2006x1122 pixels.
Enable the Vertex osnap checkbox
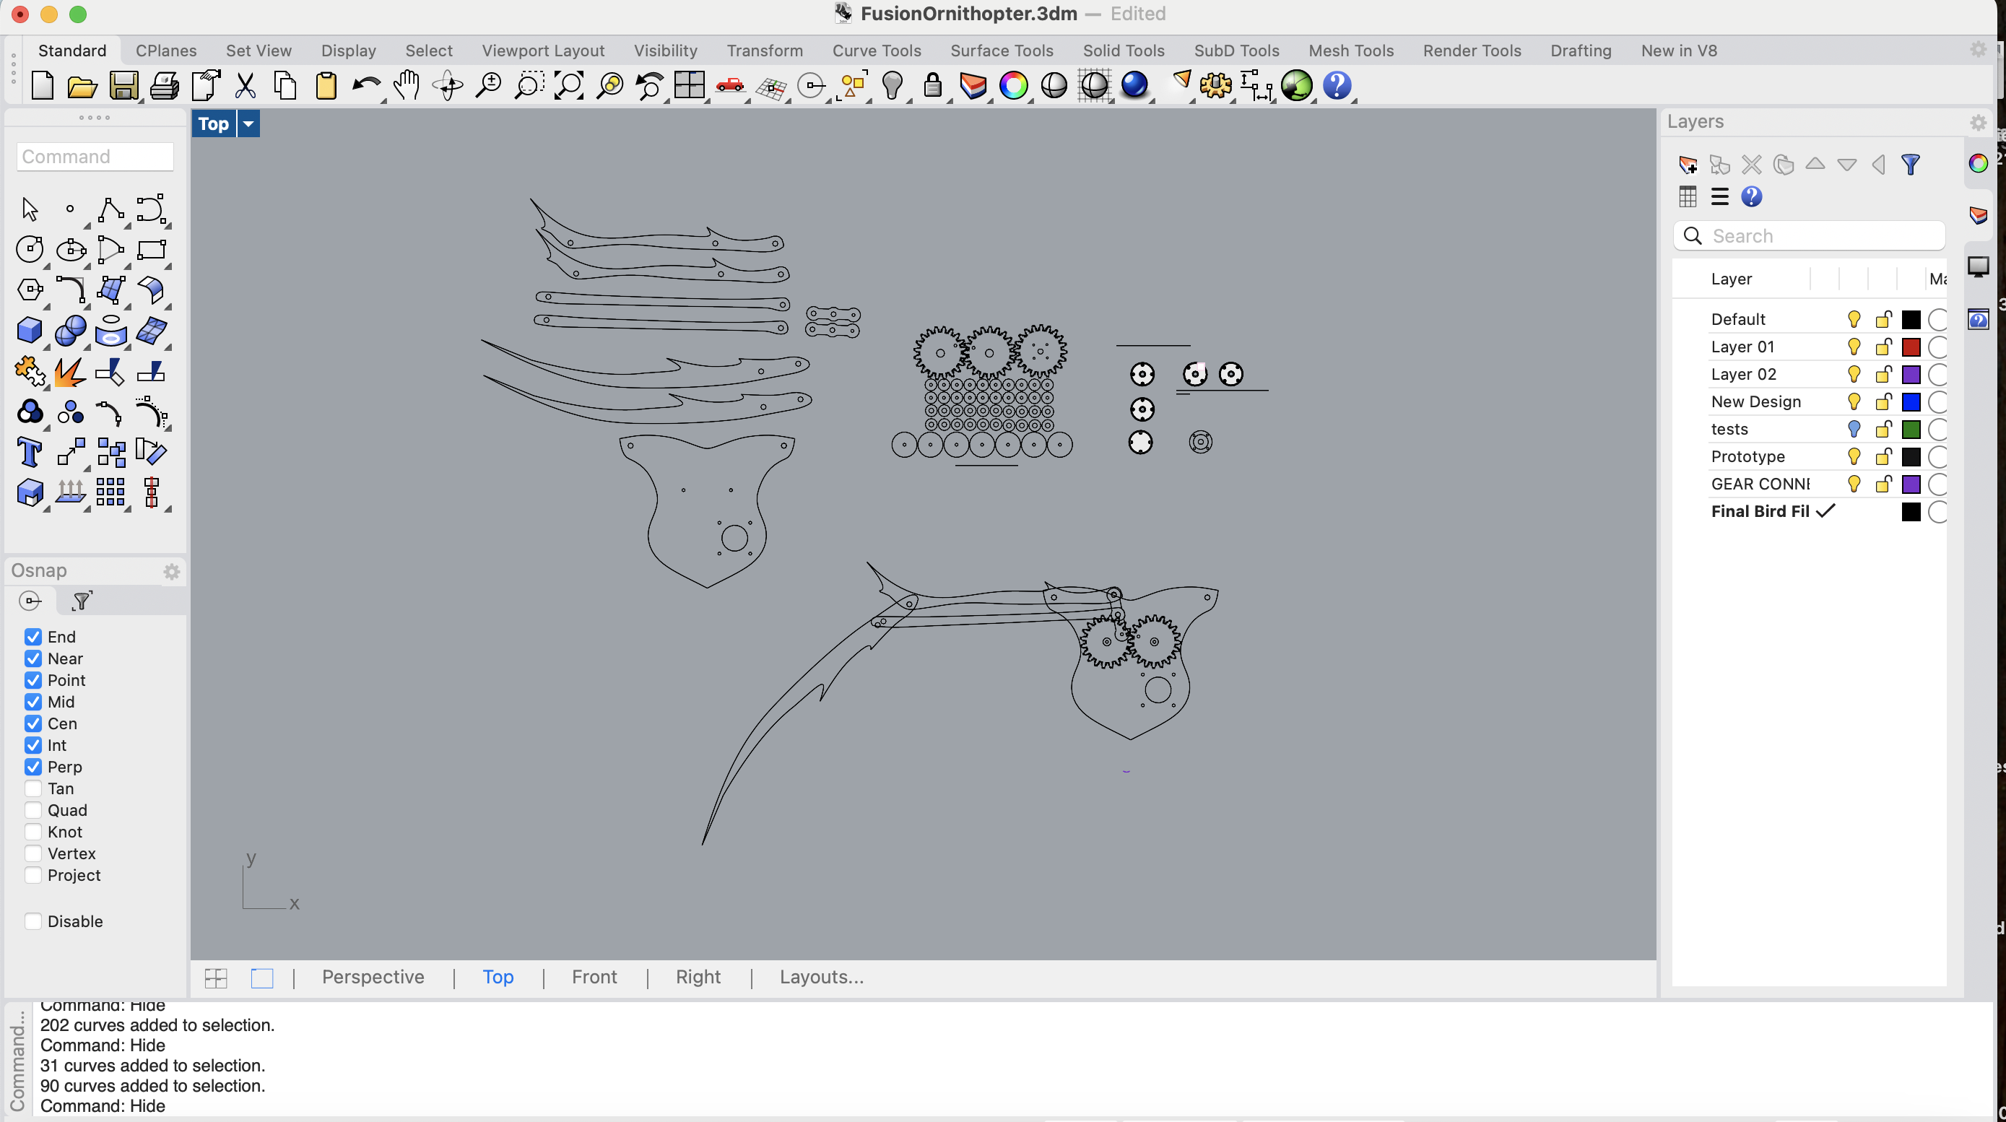32,853
